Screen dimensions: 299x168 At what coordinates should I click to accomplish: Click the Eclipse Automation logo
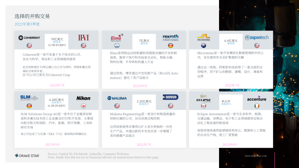tap(204, 98)
